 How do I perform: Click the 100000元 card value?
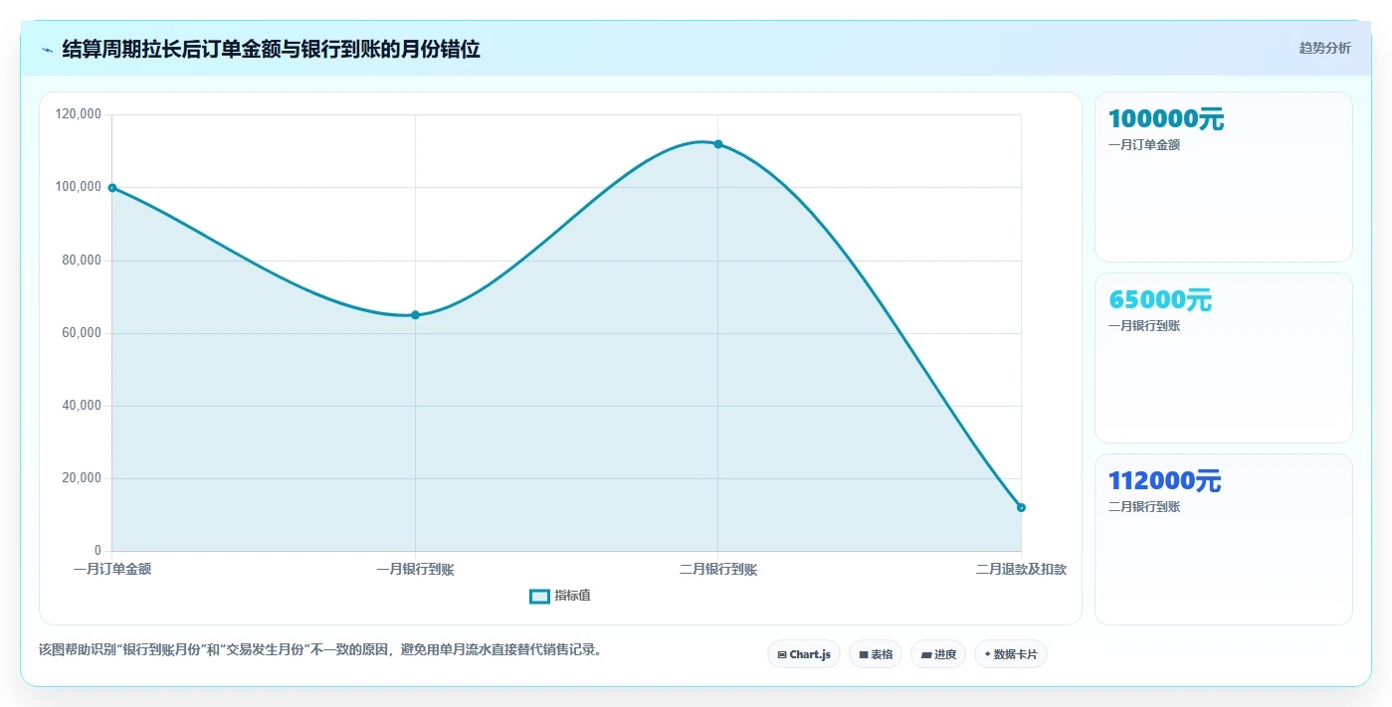click(1166, 119)
